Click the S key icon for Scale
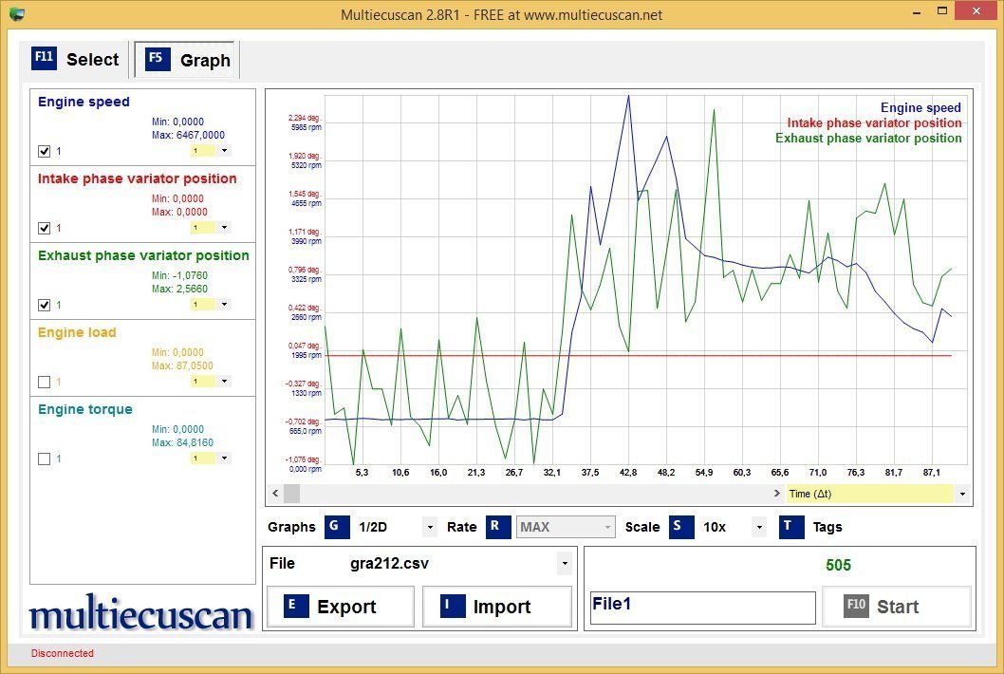The width and height of the screenshot is (1004, 674). (680, 527)
